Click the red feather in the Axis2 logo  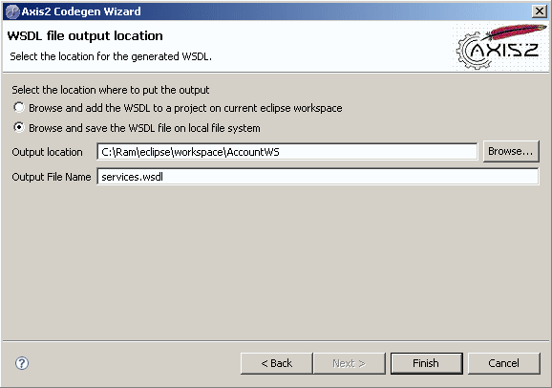(x=515, y=31)
